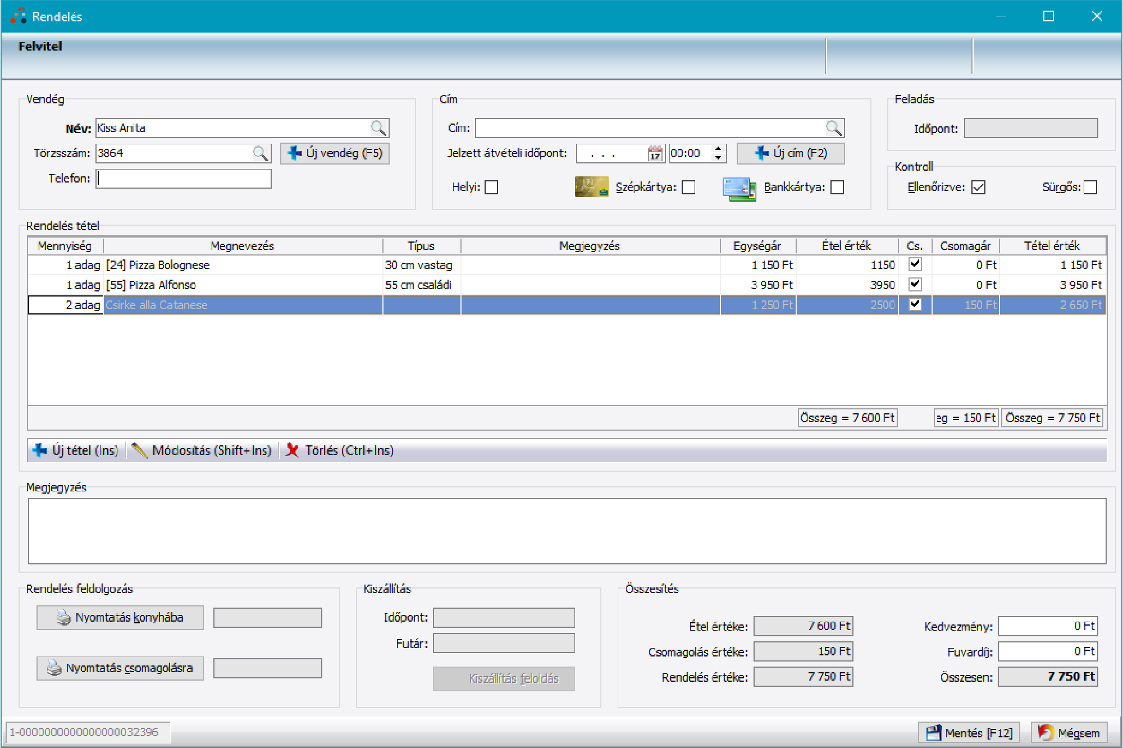Uncheck the Ellenőrizve checkbox
This screenshot has width=1123, height=748.
(x=979, y=187)
